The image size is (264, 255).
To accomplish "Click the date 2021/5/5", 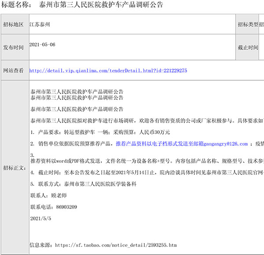I will click(x=41, y=218).
